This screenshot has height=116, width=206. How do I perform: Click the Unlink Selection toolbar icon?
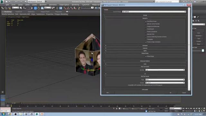click(x=6, y=8)
